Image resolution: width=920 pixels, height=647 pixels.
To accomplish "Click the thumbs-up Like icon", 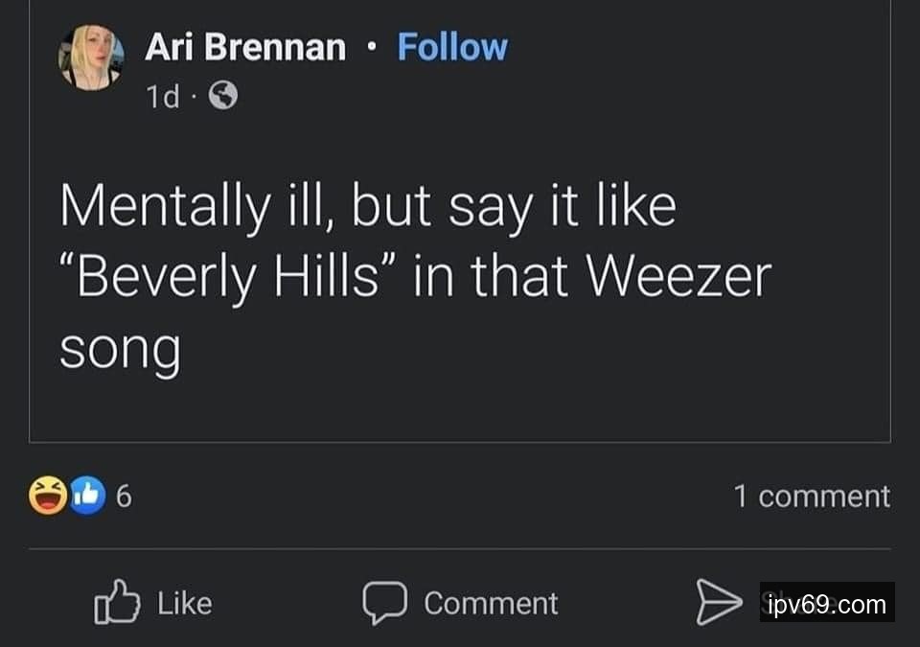I will pos(113,603).
